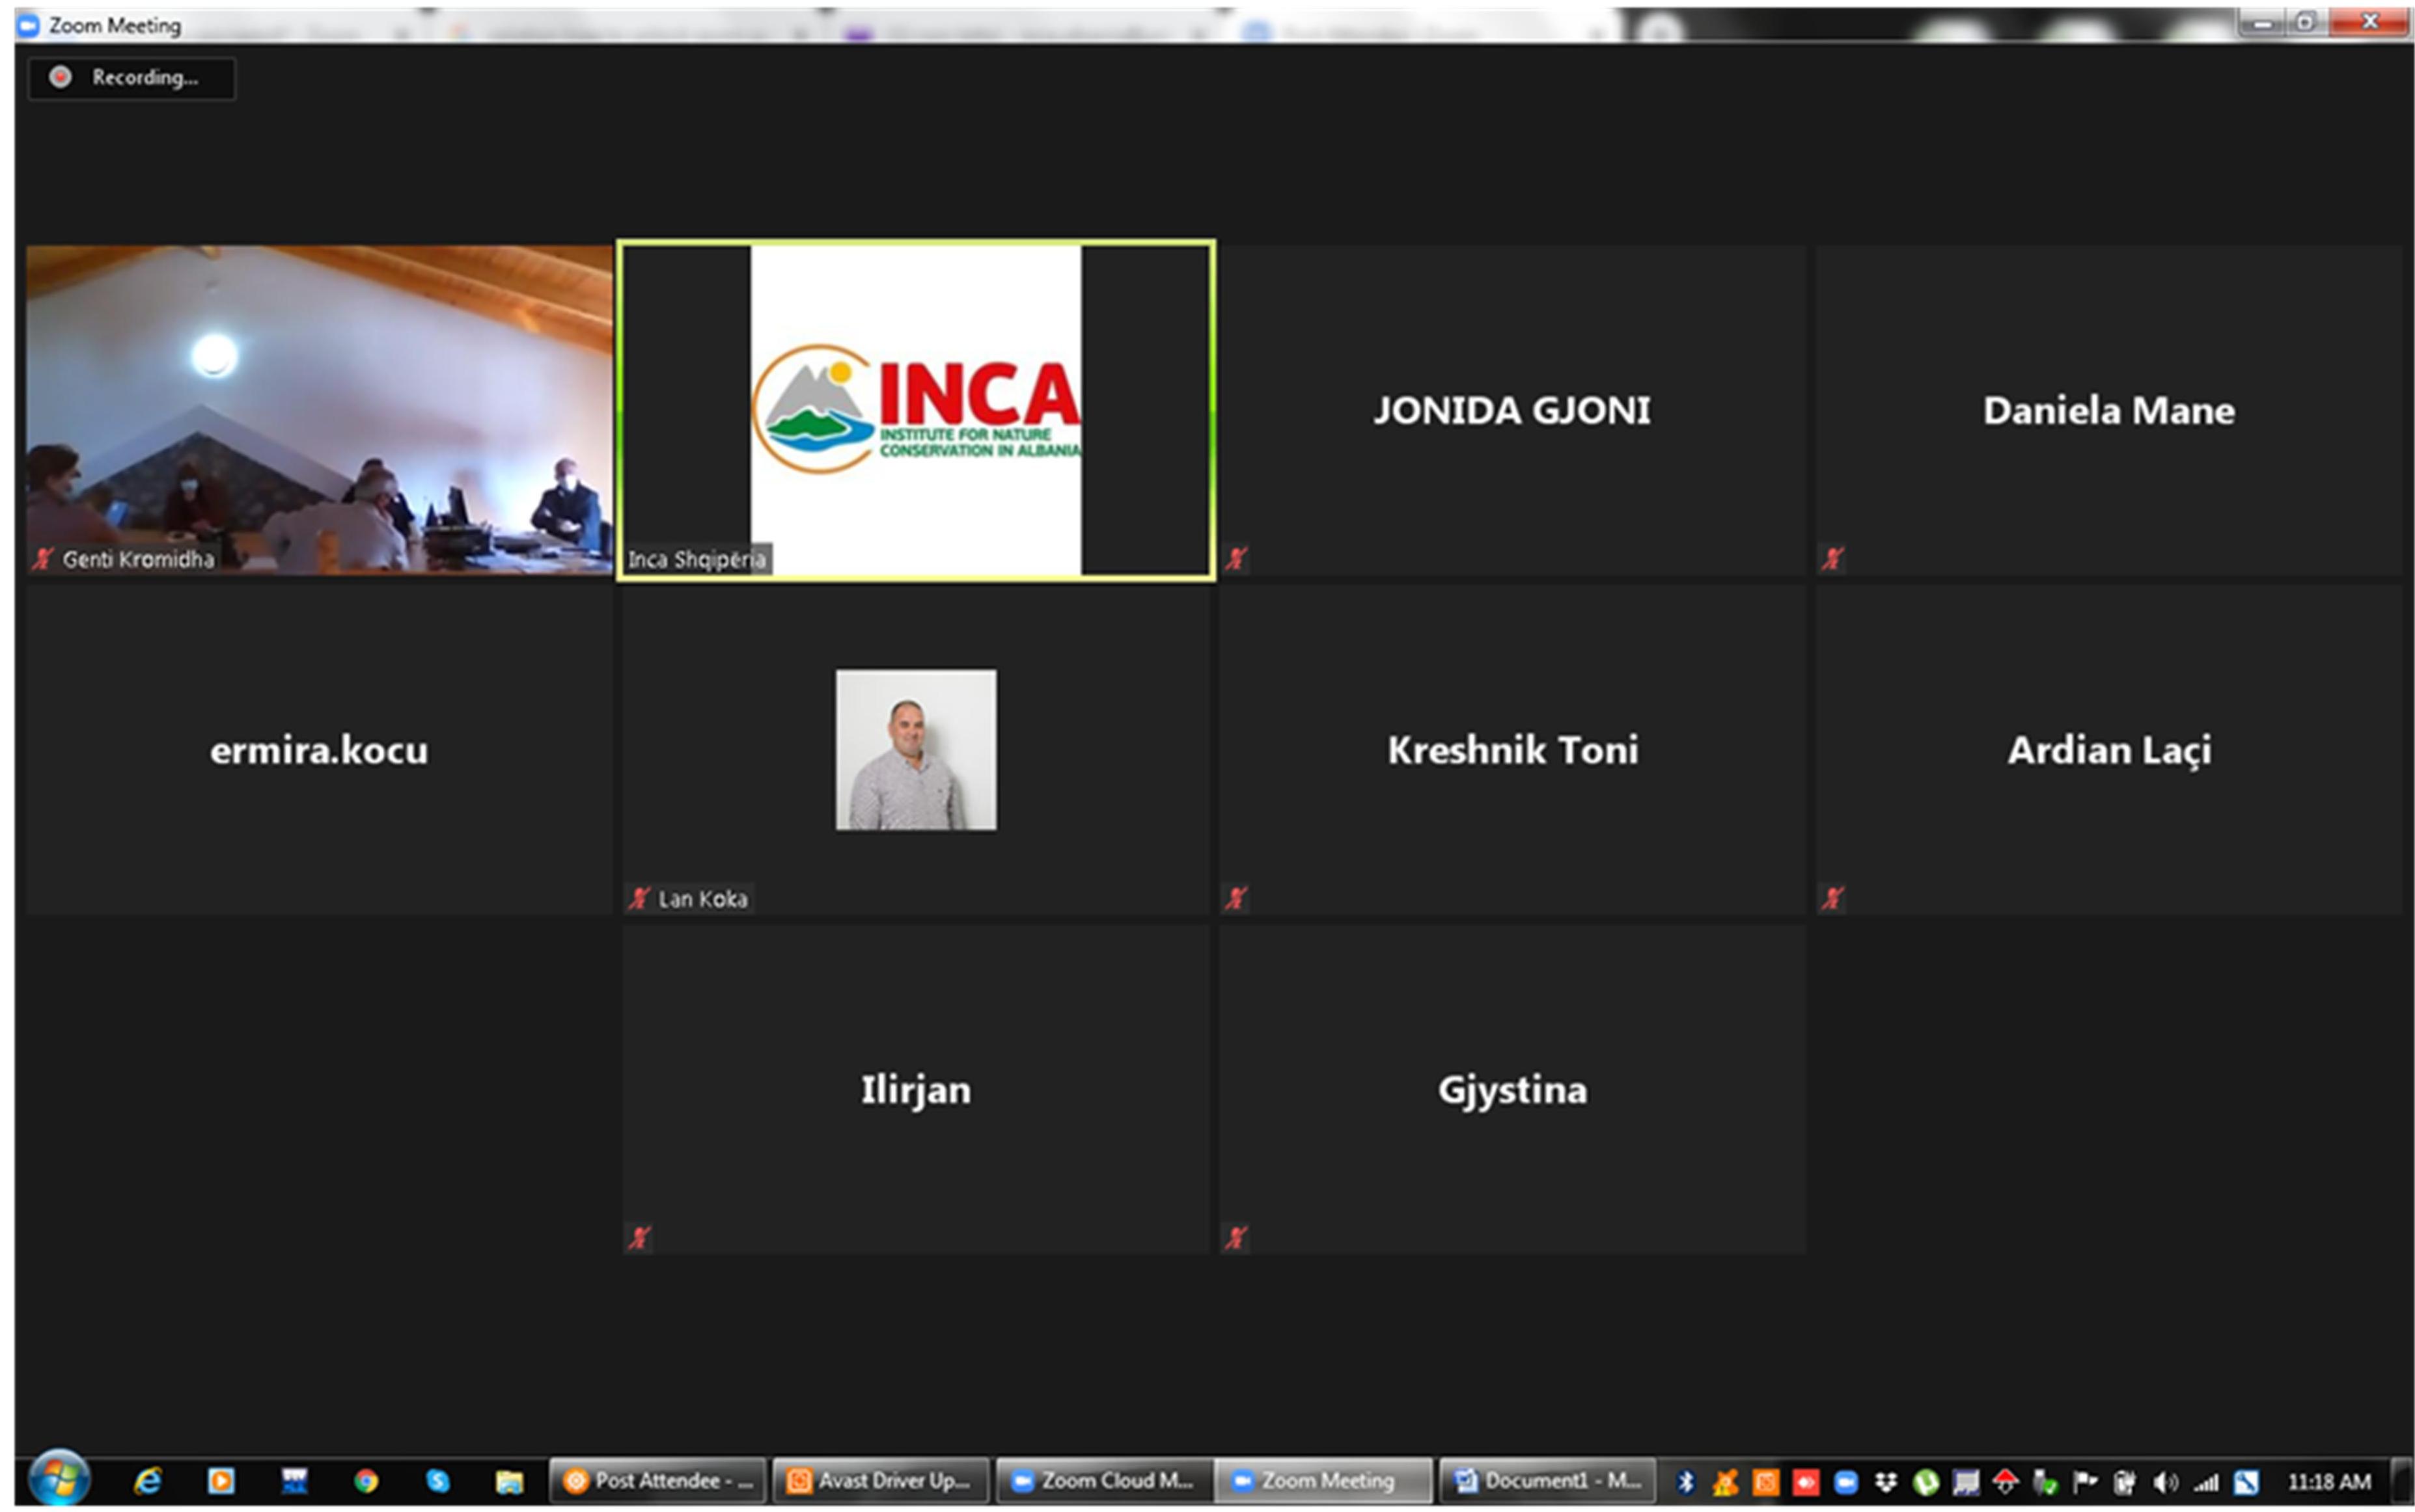Click the Gjystina name text
This screenshot has width=2415, height=1512.
coord(1513,1091)
